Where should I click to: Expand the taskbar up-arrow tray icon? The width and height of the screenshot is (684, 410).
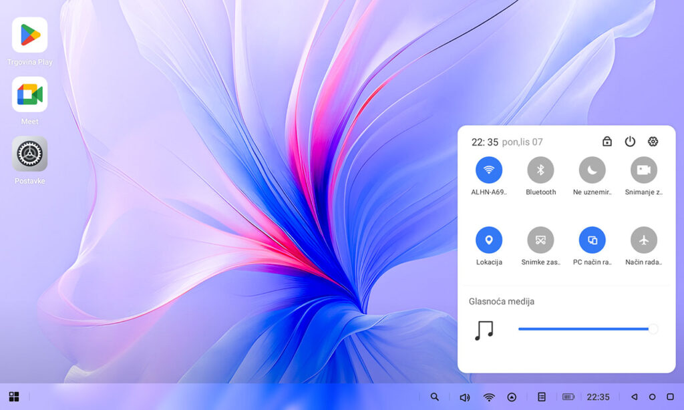pos(512,397)
